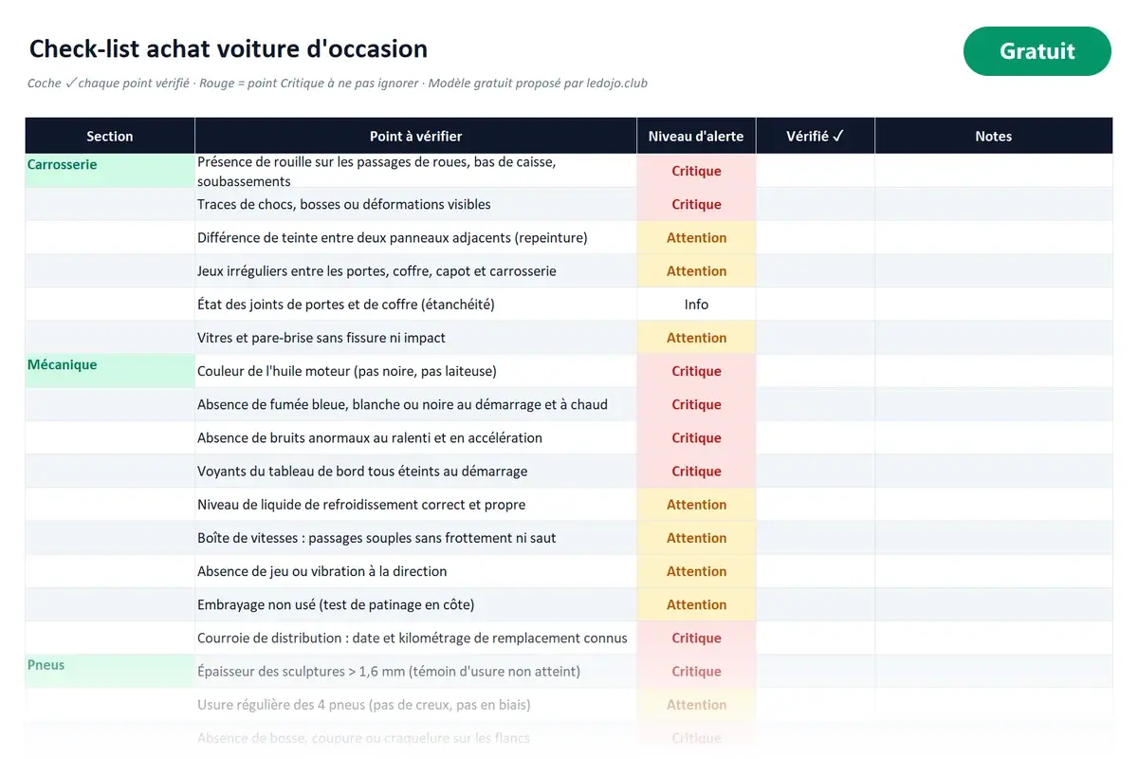Select the Section column header

(110, 136)
